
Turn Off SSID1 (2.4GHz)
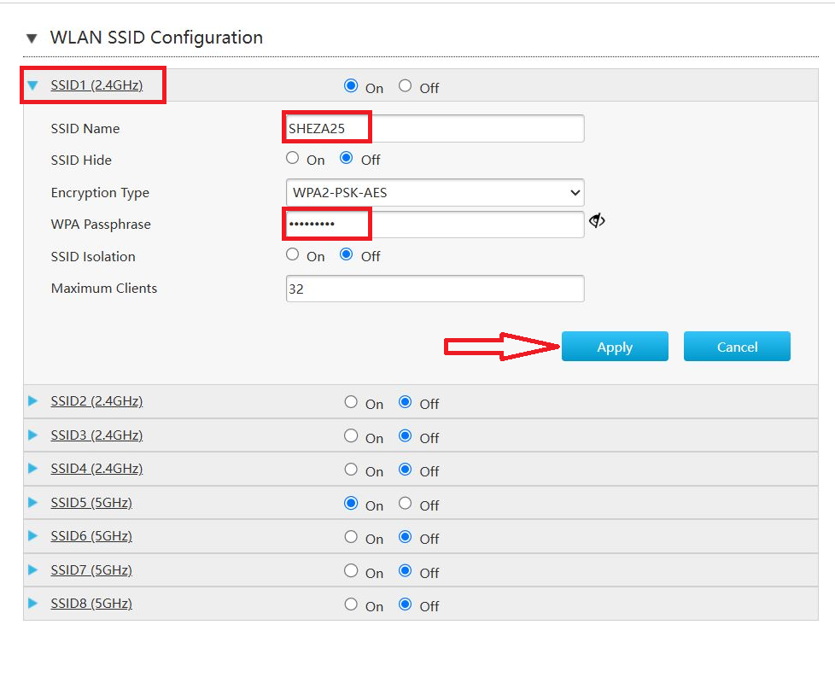(404, 85)
